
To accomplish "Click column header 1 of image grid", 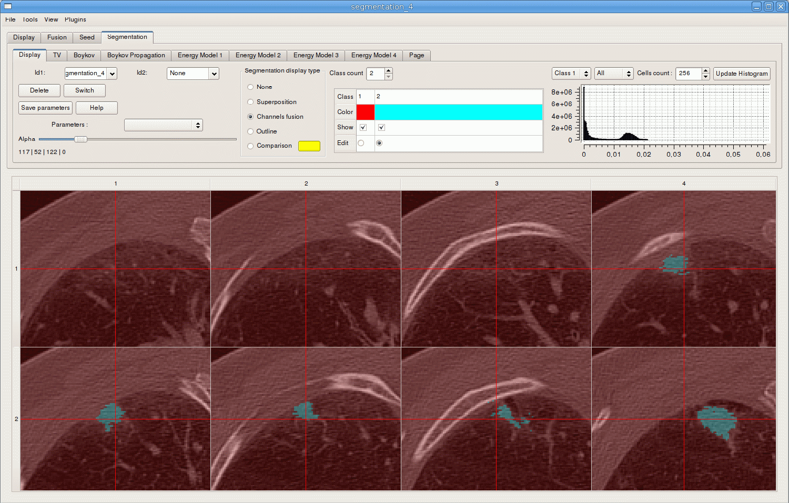I will pyautogui.click(x=115, y=183).
